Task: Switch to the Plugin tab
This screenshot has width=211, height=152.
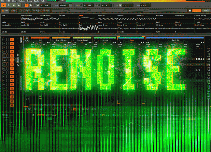Action: (x=37, y=11)
